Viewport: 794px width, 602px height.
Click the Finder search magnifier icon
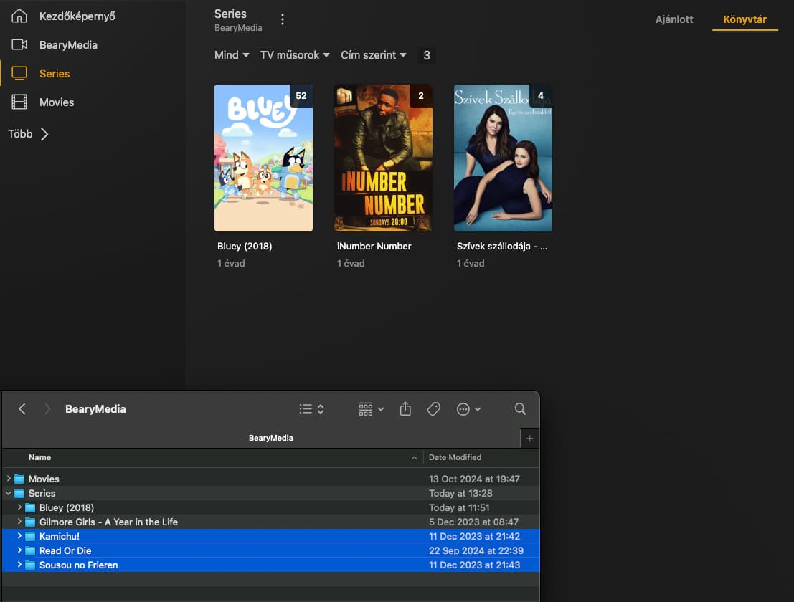click(520, 408)
